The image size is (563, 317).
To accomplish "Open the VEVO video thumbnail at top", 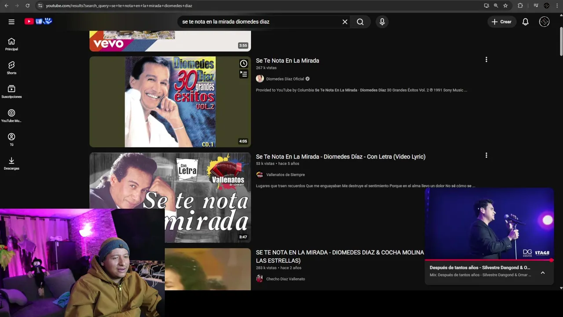I will (x=170, y=41).
